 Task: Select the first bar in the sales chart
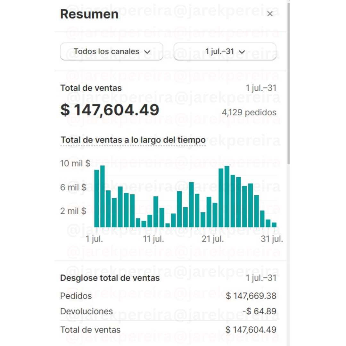coord(97,198)
